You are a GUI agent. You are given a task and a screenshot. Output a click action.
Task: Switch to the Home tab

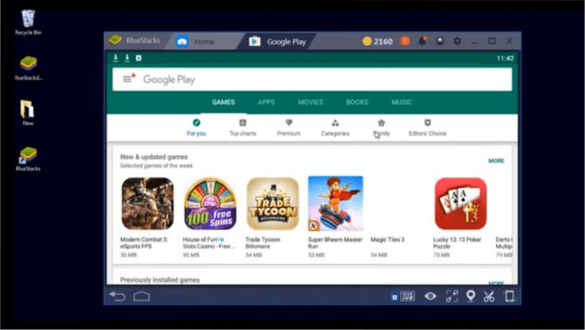tap(203, 41)
